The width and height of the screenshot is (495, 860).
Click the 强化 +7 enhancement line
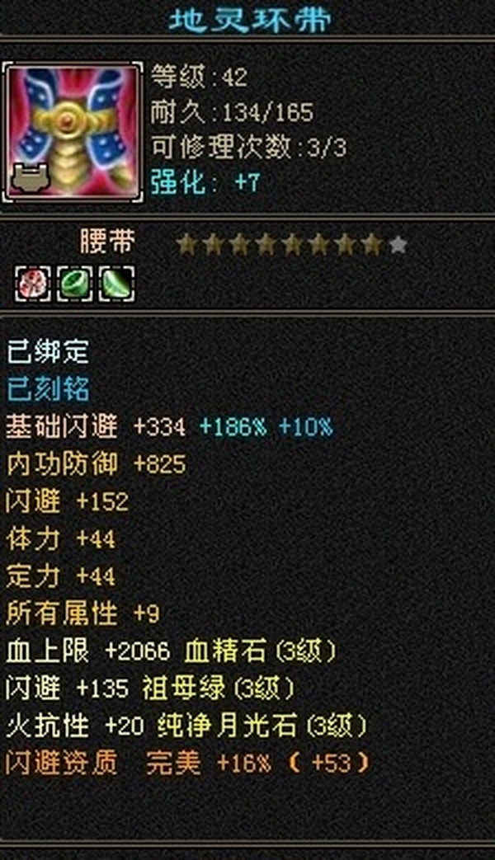[x=205, y=181]
